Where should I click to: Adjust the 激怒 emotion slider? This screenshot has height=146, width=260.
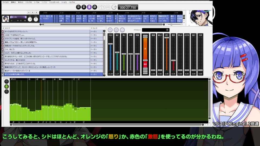(x=173, y=60)
